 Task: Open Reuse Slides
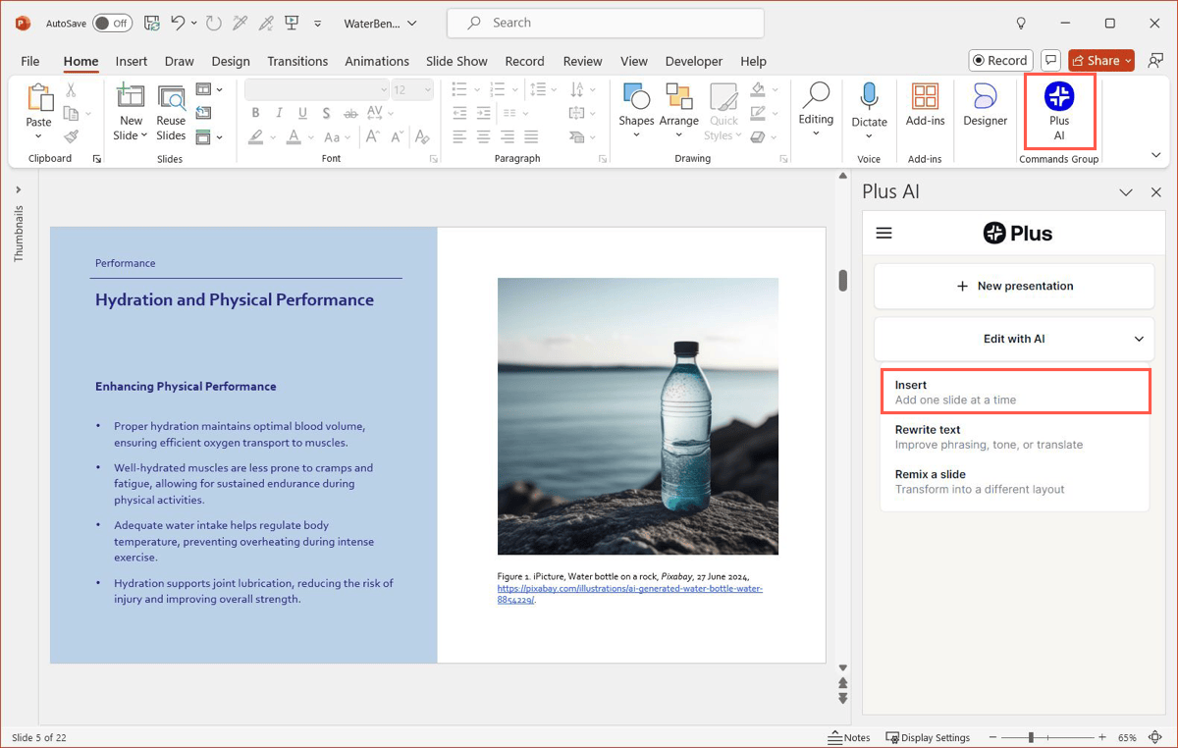pyautogui.click(x=171, y=112)
